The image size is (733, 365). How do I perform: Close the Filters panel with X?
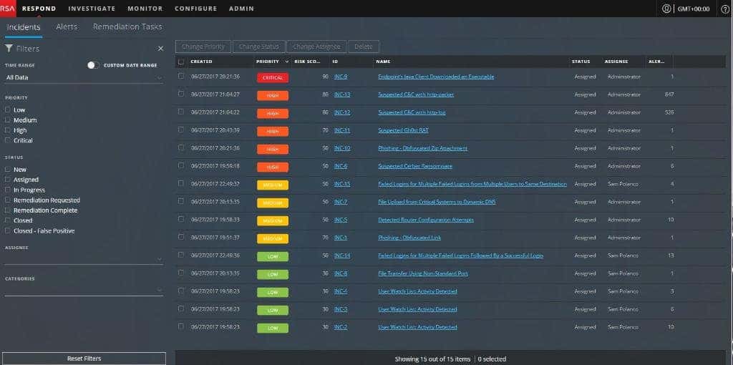160,49
